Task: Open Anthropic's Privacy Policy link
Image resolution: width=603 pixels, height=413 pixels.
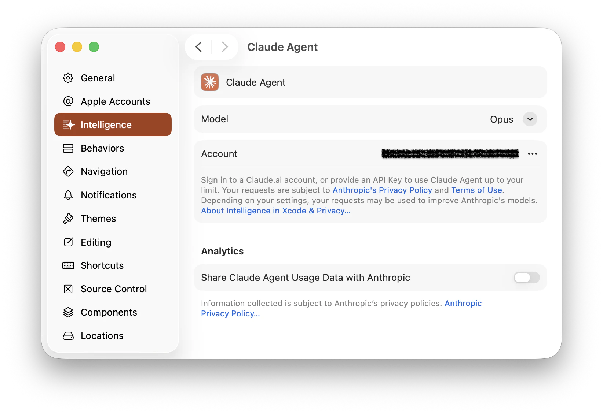Action: click(x=382, y=190)
